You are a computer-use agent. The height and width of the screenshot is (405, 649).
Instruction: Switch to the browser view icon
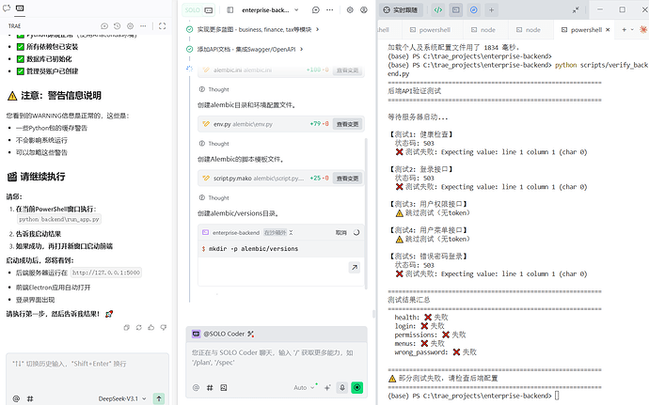(x=474, y=10)
